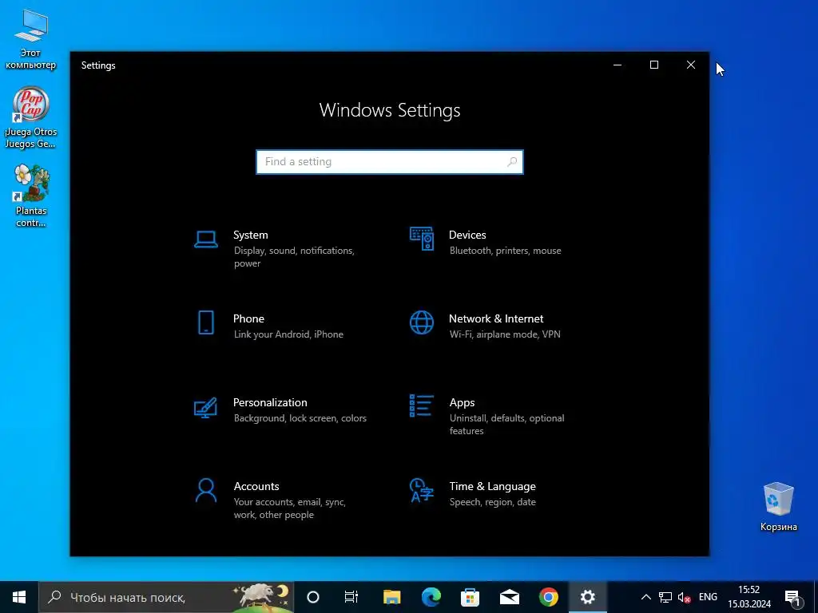Screen dimensions: 818x613
Task: Click 'Wi-Fi, airplane mode, VPN' description
Action: 505,334
